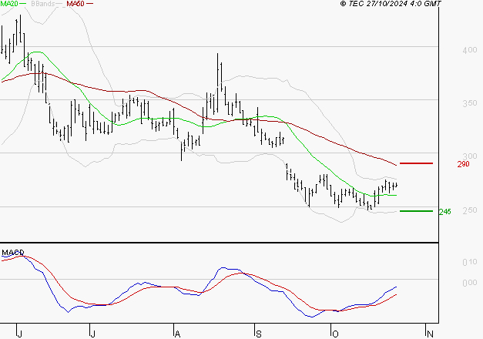This screenshot has width=483, height=339.
Task: Click the 300 price axis label
Action: point(470,156)
